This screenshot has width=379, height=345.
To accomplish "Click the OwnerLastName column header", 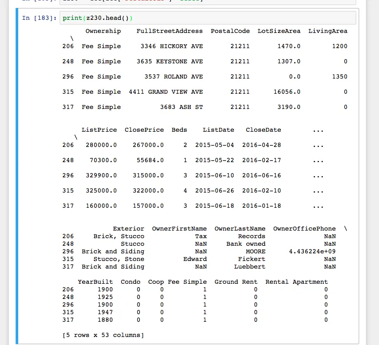I will [240, 228].
